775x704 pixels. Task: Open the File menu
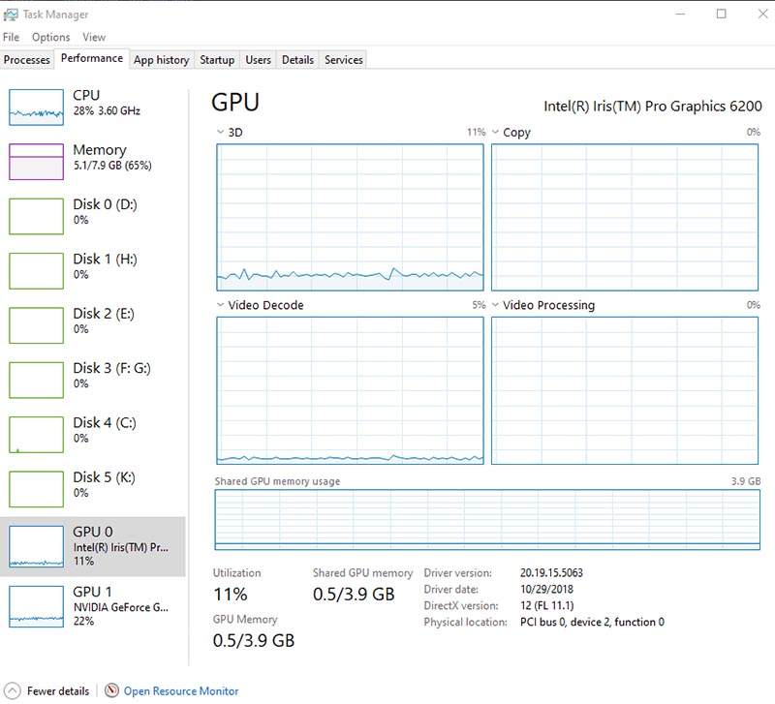coord(11,37)
